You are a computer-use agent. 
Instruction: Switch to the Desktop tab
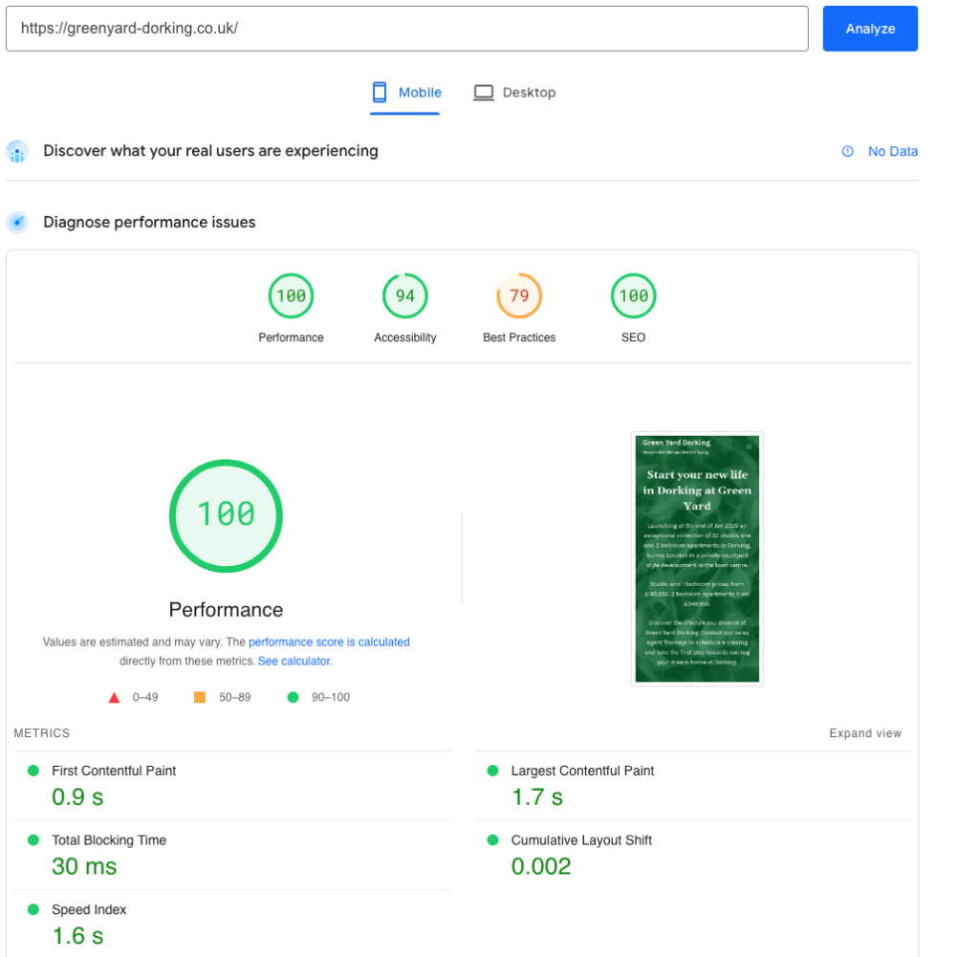(514, 93)
